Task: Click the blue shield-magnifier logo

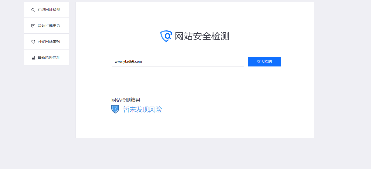Action: point(166,36)
